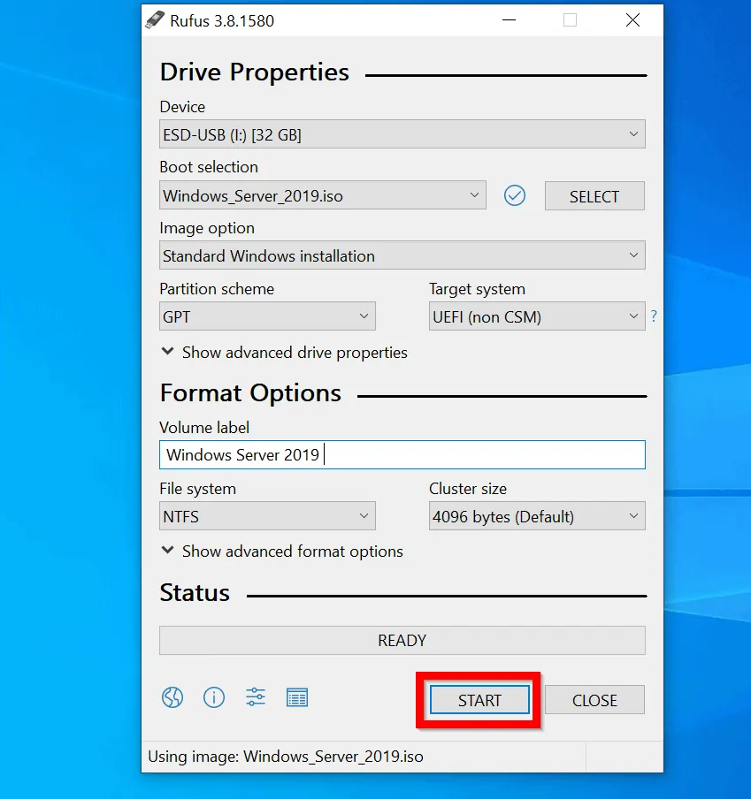Open the language globe icon menu
This screenshot has height=799, width=751.
[x=172, y=697]
